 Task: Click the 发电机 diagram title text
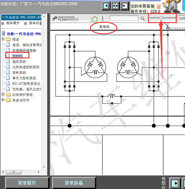coord(104,27)
